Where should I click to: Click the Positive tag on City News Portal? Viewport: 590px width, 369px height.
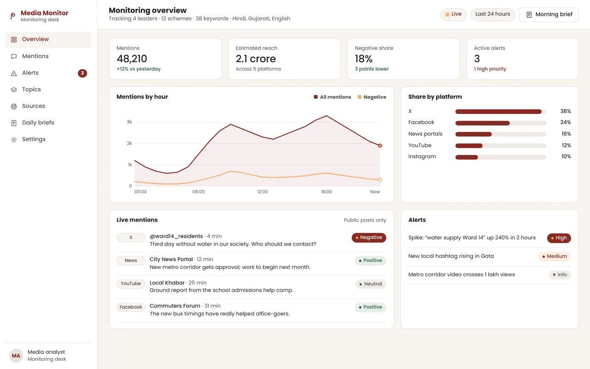[371, 261]
